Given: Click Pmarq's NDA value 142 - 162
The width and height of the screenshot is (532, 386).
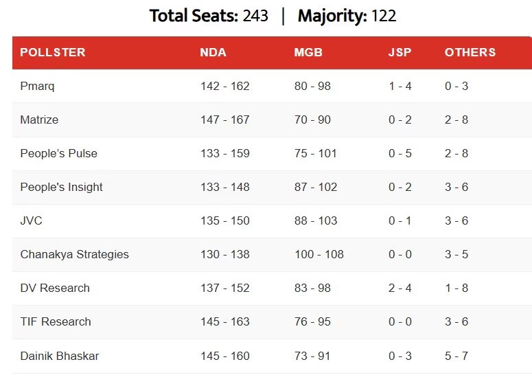Looking at the screenshot, I should coord(225,86).
